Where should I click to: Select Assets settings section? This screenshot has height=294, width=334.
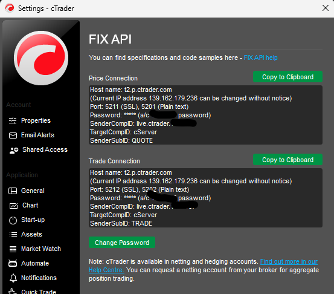click(31, 234)
